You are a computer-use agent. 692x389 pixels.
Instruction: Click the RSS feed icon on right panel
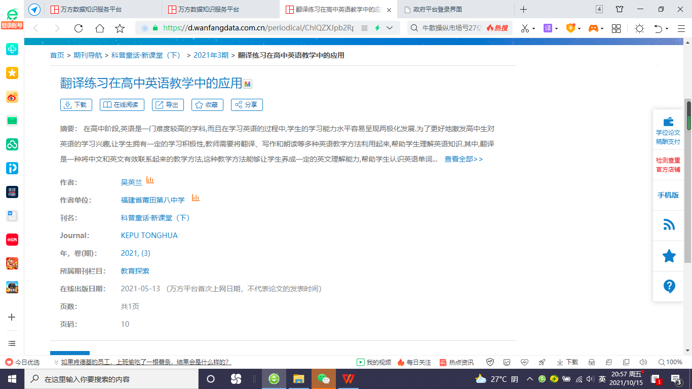coord(669,225)
